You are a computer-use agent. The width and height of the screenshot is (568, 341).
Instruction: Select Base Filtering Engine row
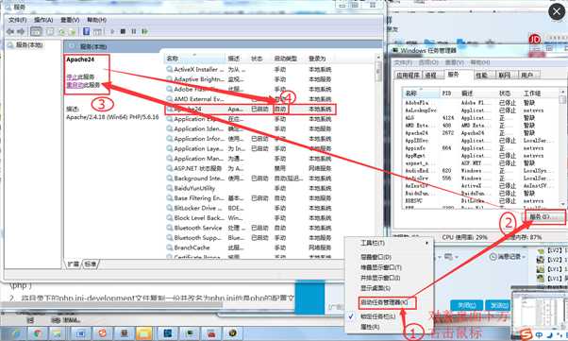[x=250, y=198]
